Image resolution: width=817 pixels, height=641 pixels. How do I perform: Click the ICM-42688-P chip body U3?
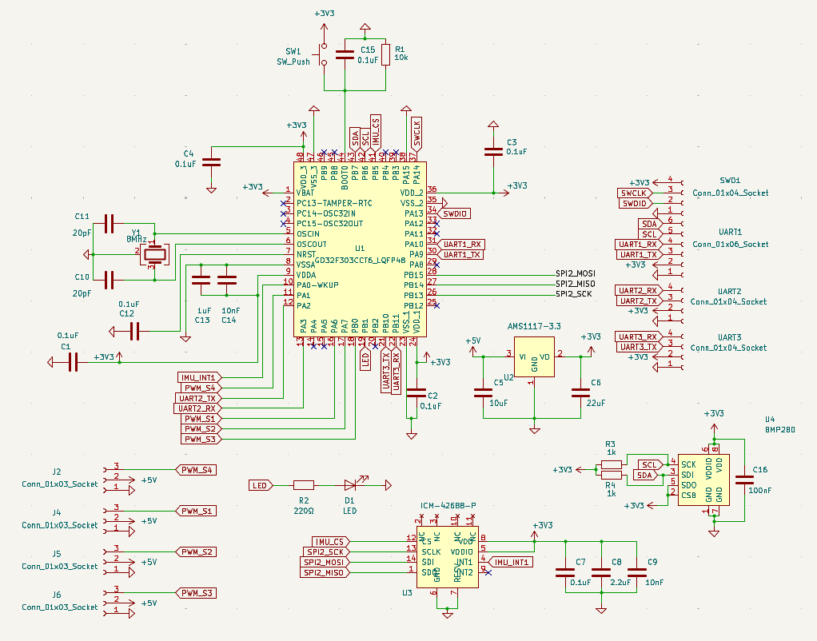(x=447, y=557)
